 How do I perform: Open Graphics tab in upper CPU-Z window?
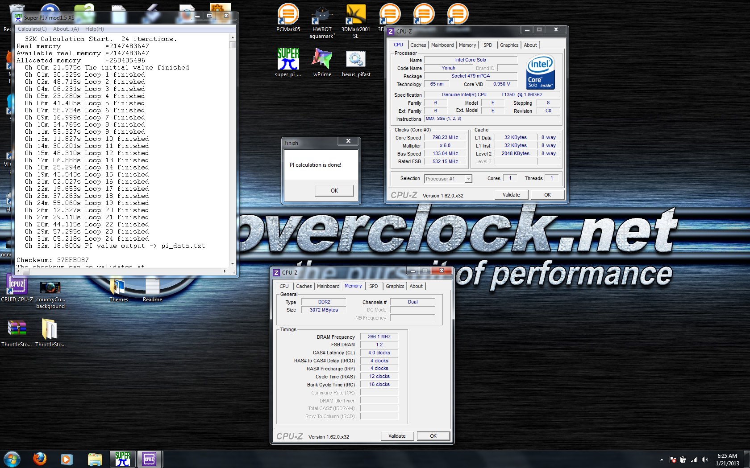click(x=509, y=45)
